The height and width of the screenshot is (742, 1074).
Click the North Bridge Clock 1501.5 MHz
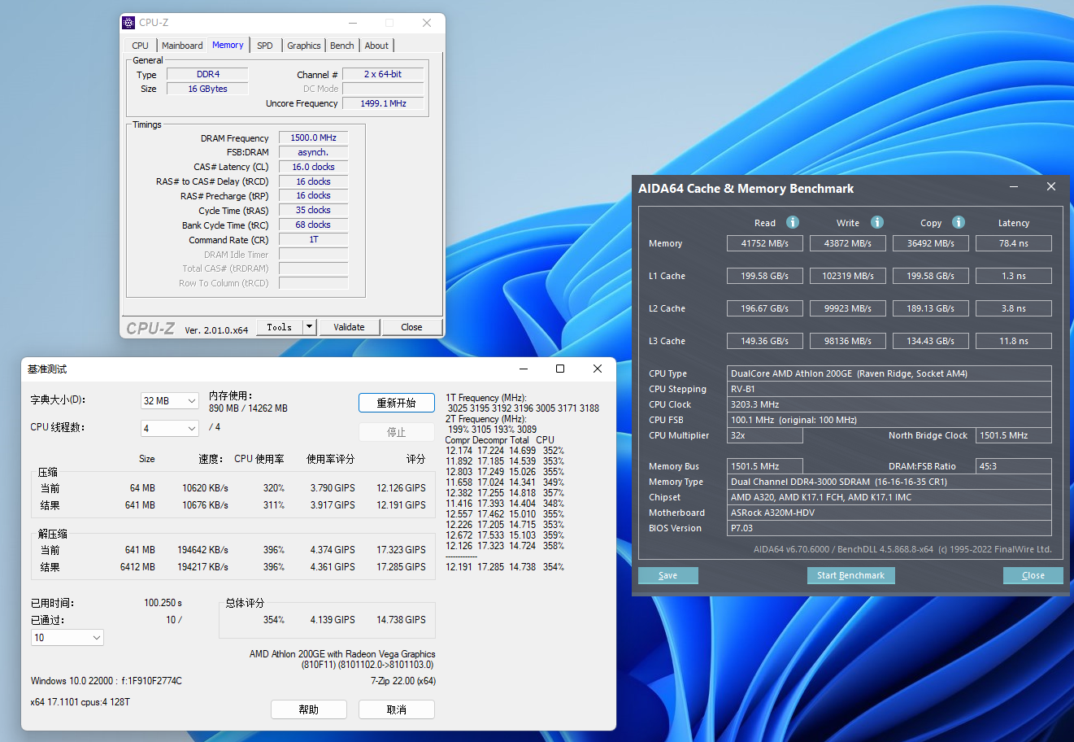(x=1014, y=435)
